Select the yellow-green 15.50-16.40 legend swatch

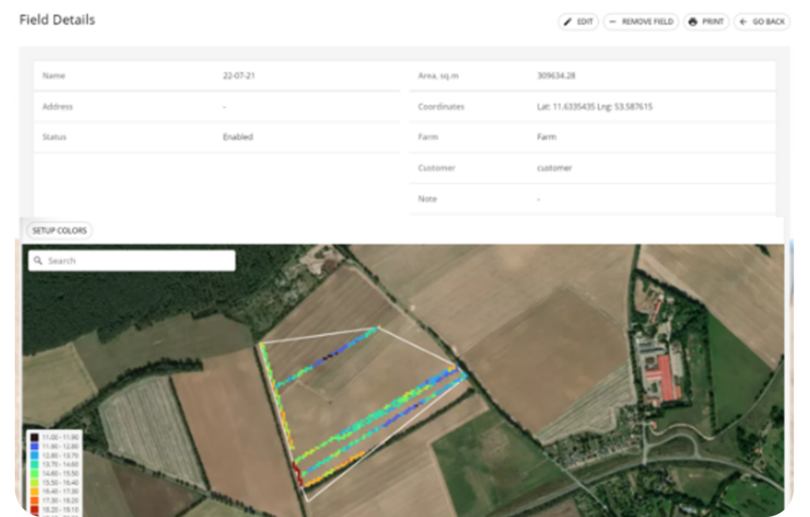[33, 482]
